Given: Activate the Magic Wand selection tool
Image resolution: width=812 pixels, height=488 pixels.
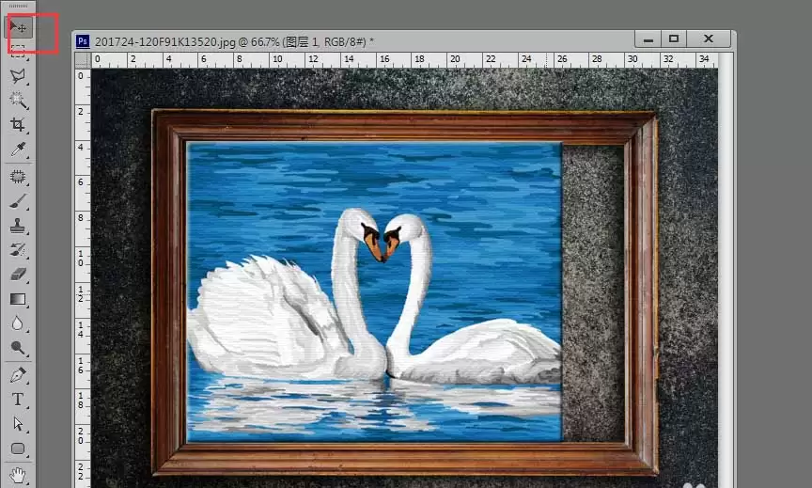Looking at the screenshot, I should (18, 100).
